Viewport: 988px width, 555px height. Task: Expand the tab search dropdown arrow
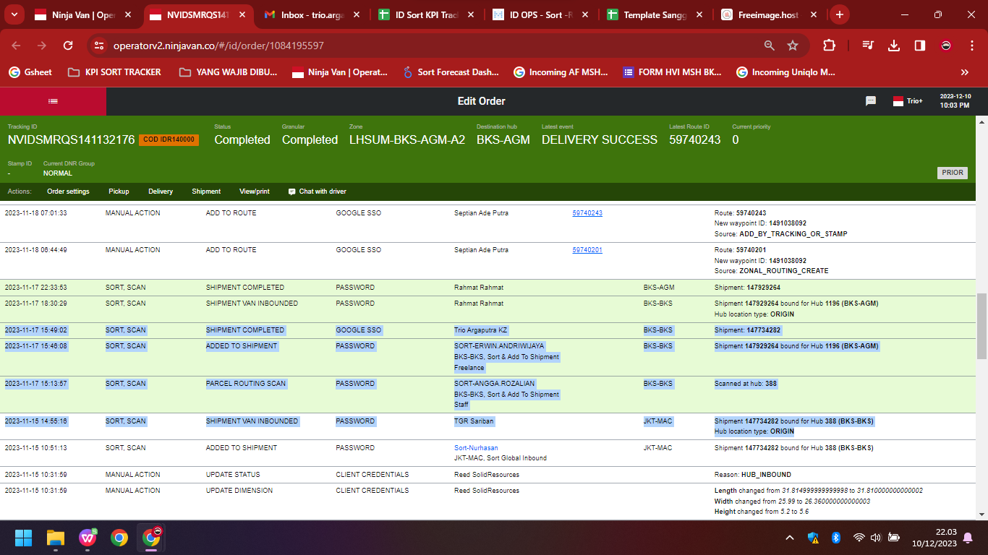click(15, 14)
